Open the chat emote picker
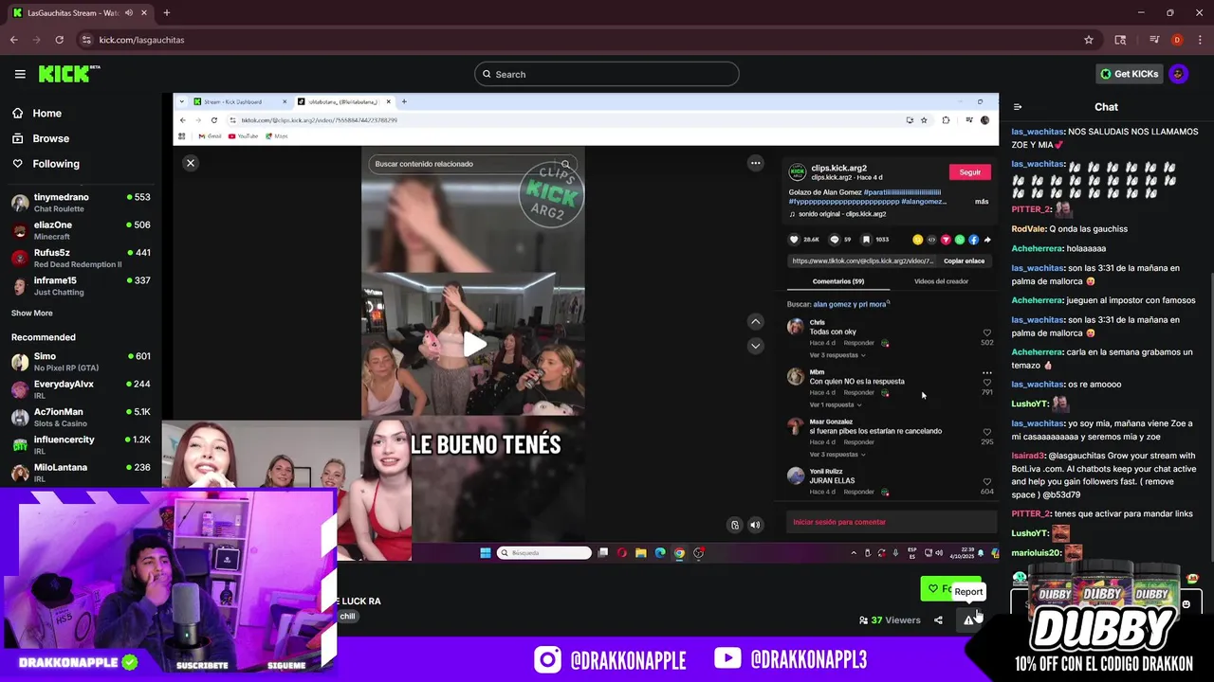This screenshot has height=682, width=1214. [1186, 604]
